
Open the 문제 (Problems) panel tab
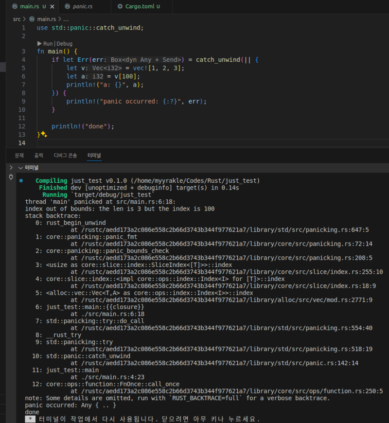19,156
